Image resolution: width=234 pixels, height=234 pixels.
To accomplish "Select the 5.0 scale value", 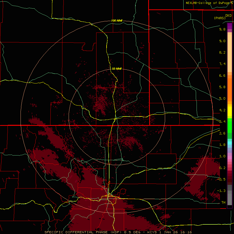I will (x=222, y=99).
